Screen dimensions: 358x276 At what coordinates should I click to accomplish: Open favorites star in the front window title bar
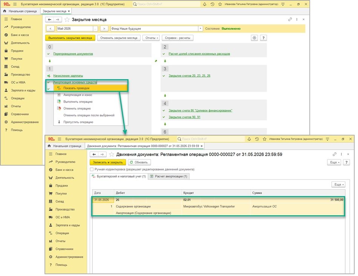(x=265, y=139)
